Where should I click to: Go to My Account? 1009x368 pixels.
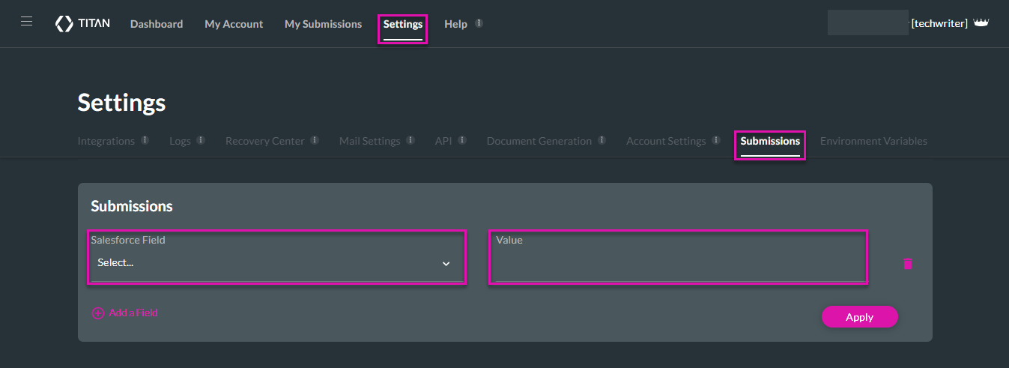tap(234, 24)
